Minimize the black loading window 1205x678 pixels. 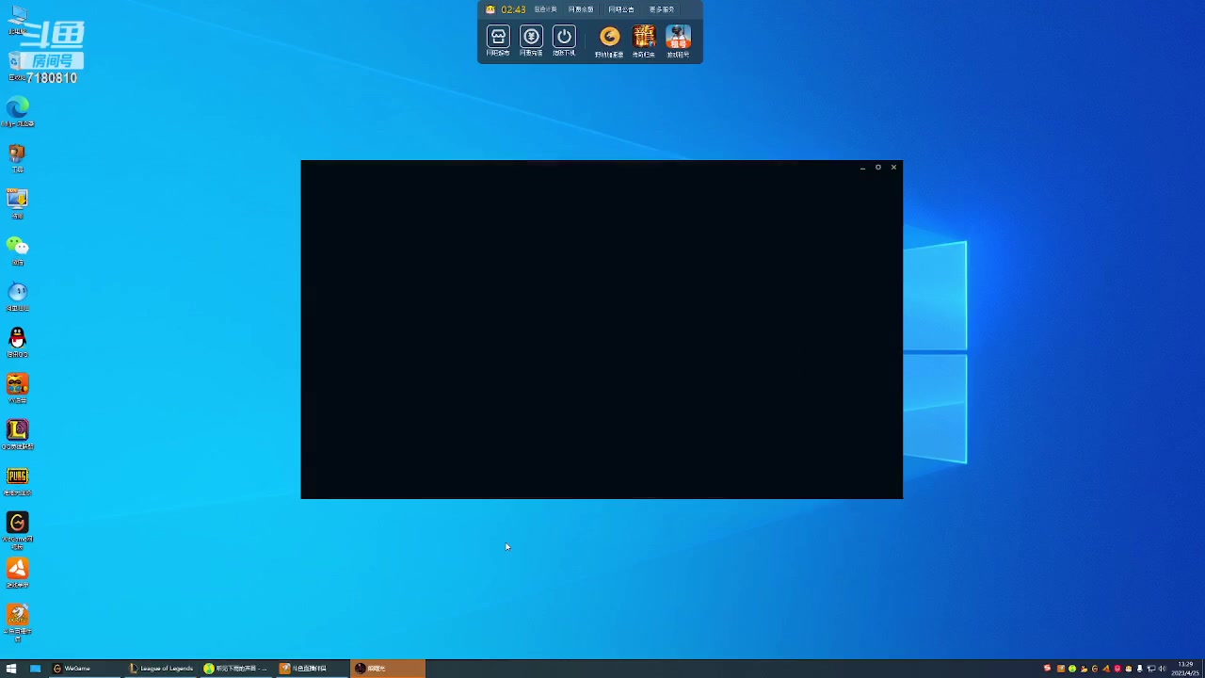pos(862,168)
